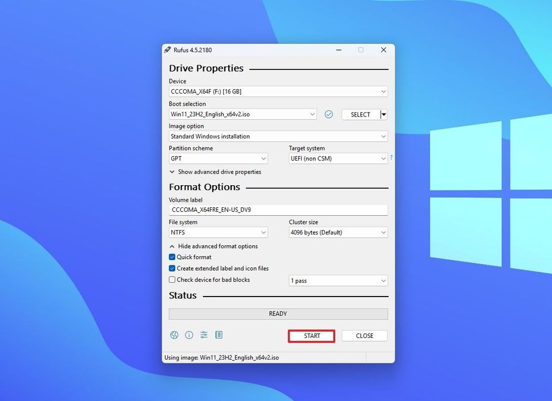The height and width of the screenshot is (401, 552).
Task: Show advanced drive properties
Action: (x=216, y=172)
